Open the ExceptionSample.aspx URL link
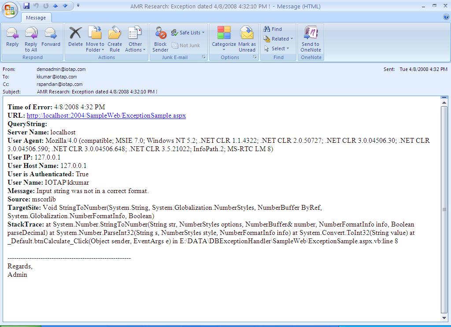 click(106, 115)
